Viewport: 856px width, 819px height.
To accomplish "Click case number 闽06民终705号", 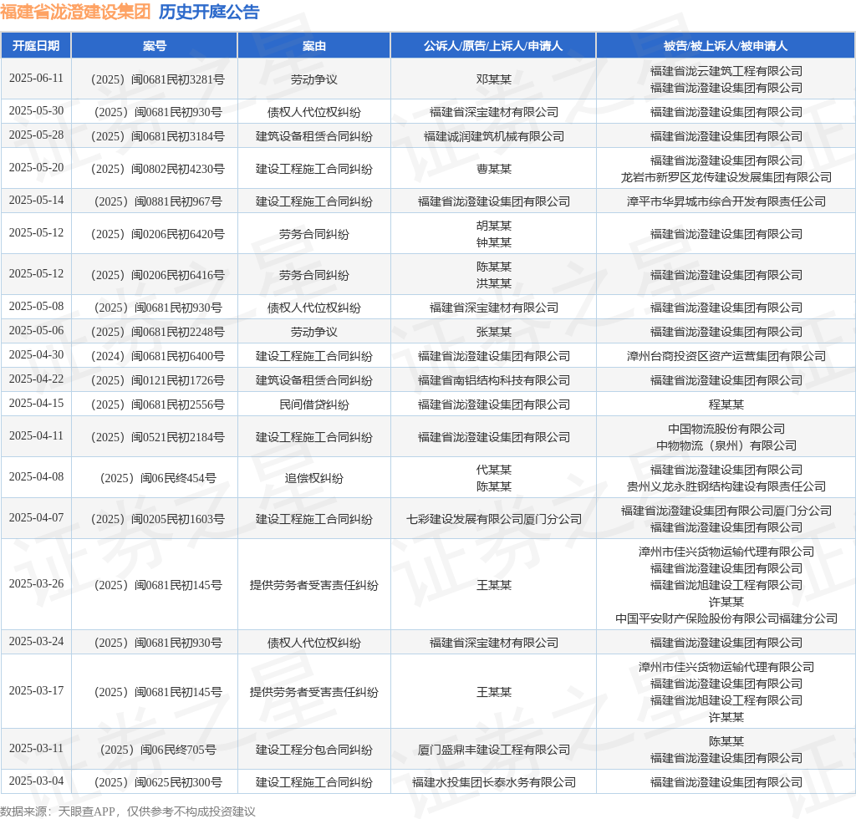I will click(x=158, y=750).
